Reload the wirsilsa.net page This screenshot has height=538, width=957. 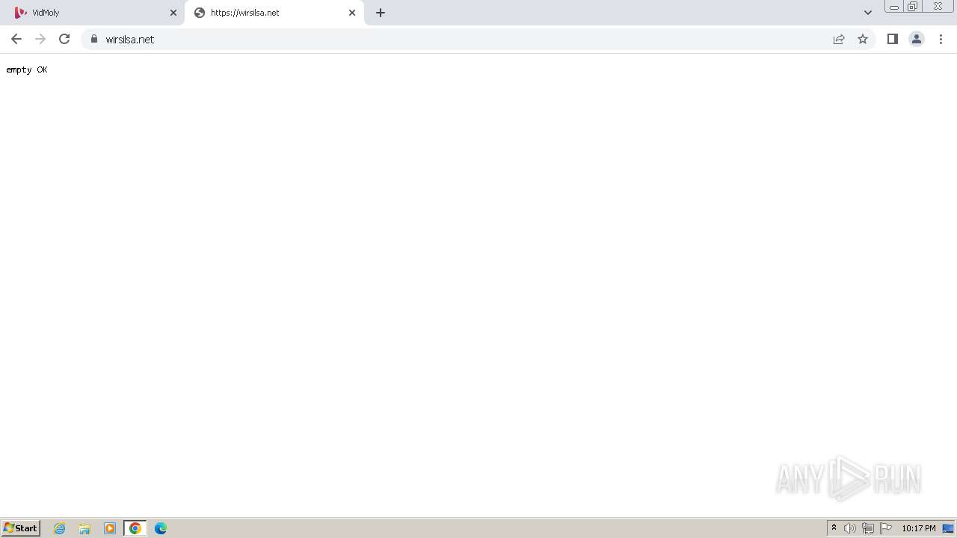coord(64,39)
